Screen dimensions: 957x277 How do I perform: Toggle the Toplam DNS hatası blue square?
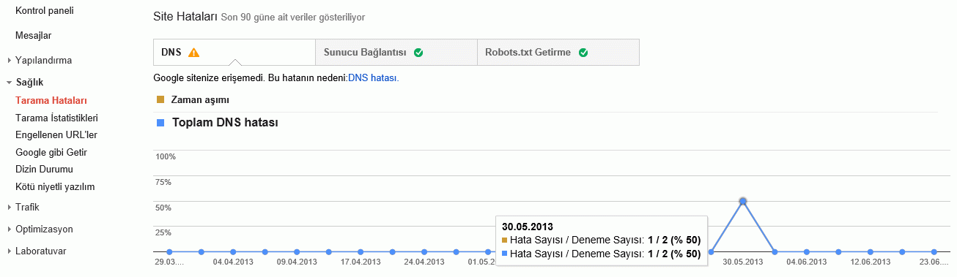coord(160,123)
